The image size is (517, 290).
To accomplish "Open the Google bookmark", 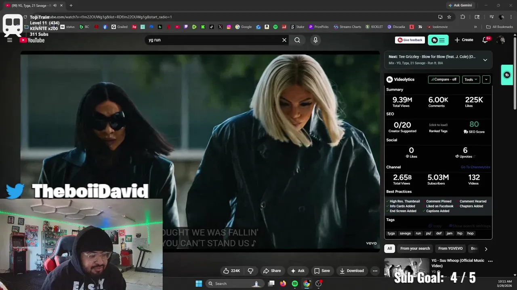I will point(244,27).
